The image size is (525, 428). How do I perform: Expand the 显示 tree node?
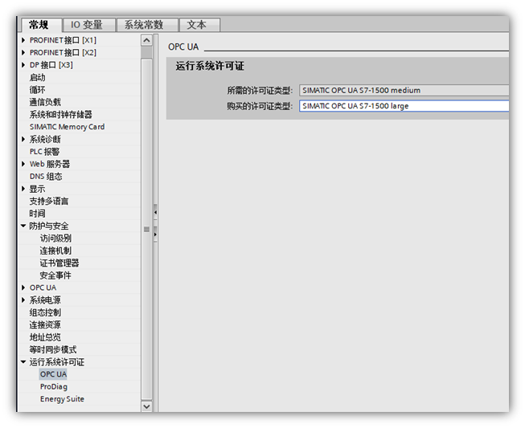[x=23, y=189]
